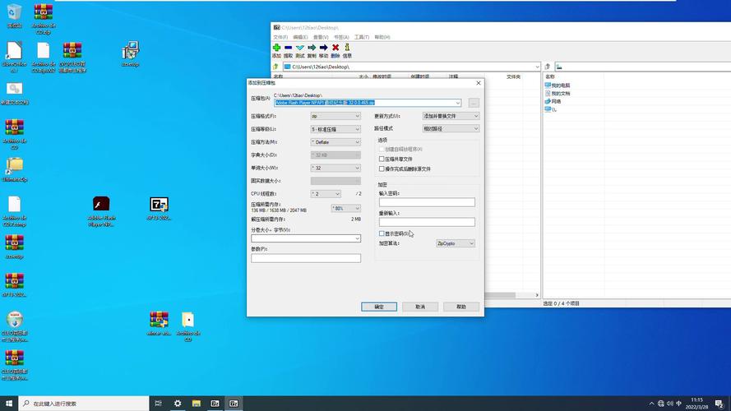Click the 确定 (OK) button

pos(379,307)
